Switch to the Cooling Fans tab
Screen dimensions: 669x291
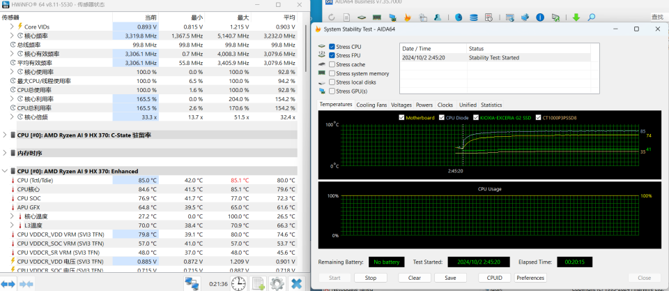pyautogui.click(x=371, y=105)
